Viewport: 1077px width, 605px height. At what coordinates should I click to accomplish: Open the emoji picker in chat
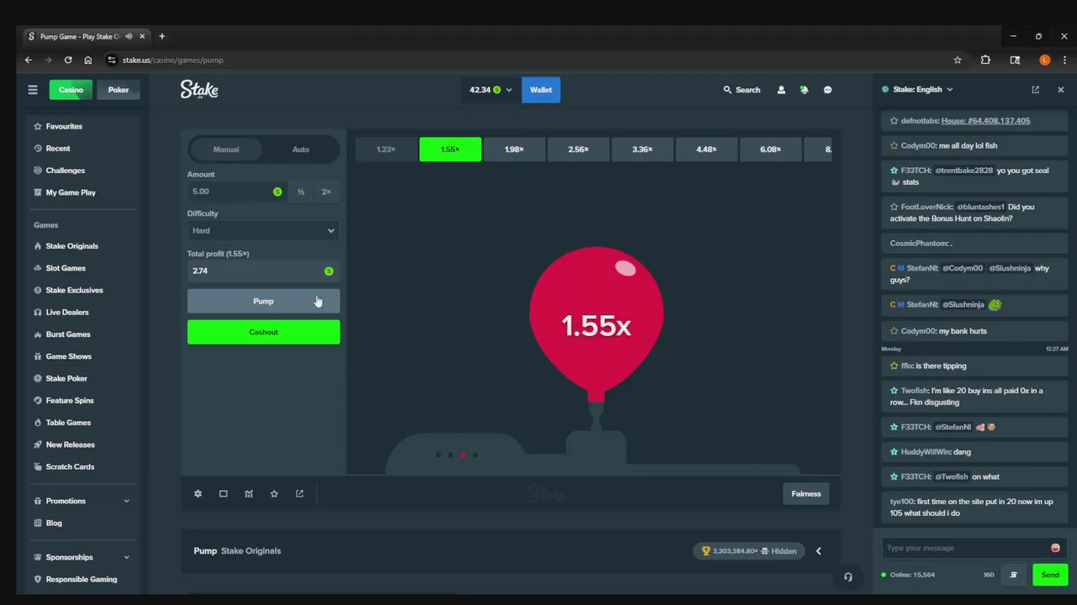coord(1055,548)
